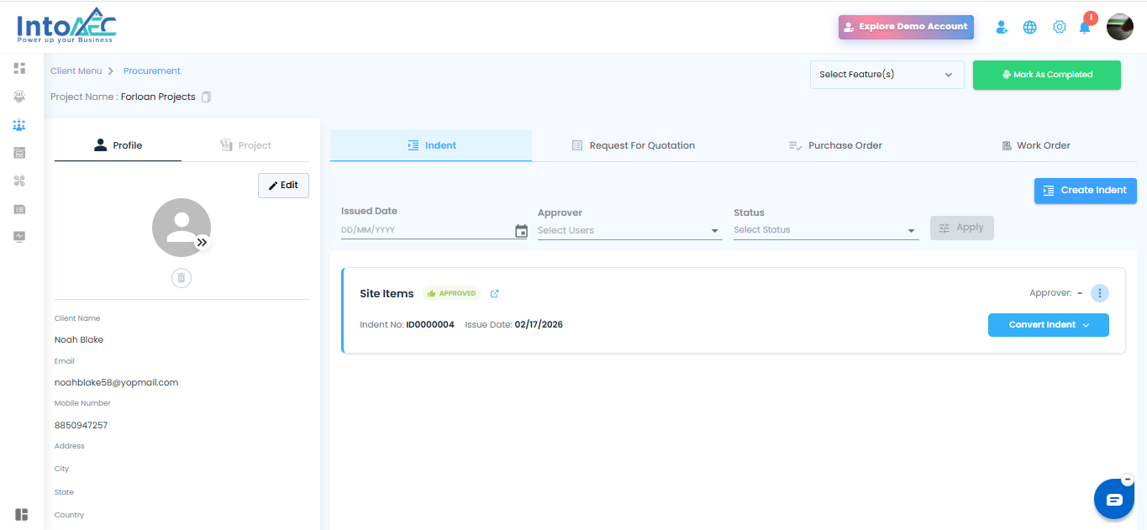The width and height of the screenshot is (1147, 530).
Task: Open the four-circles modules icon in sidebar
Action: 20,181
